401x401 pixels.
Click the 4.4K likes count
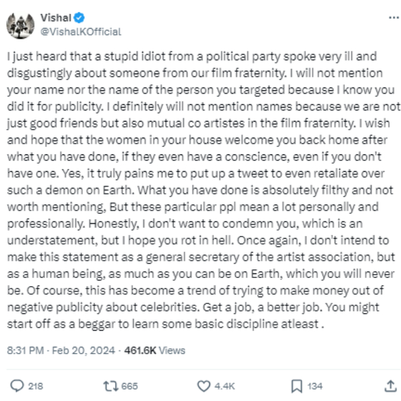pos(225,386)
